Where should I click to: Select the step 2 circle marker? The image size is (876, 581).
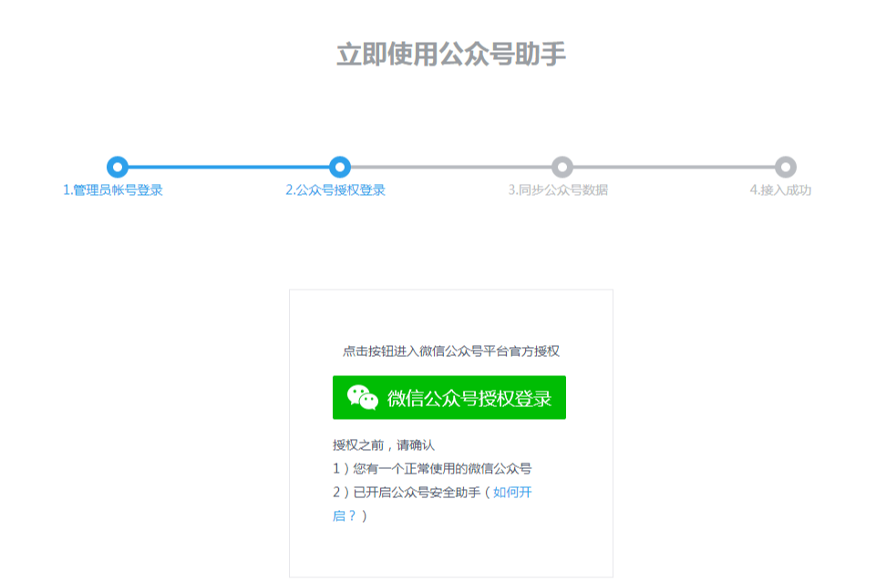(340, 167)
